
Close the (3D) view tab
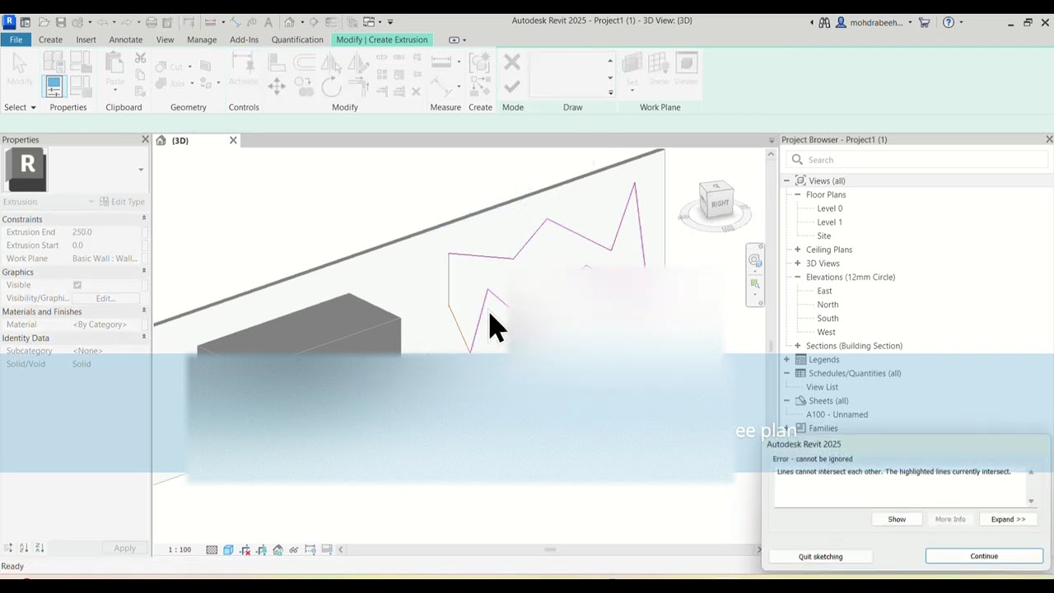(233, 140)
